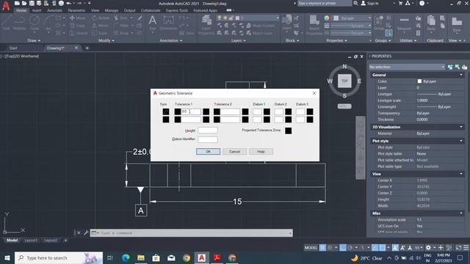Click the Datum Identifier input field
This screenshot has width=470, height=264.
(207, 139)
